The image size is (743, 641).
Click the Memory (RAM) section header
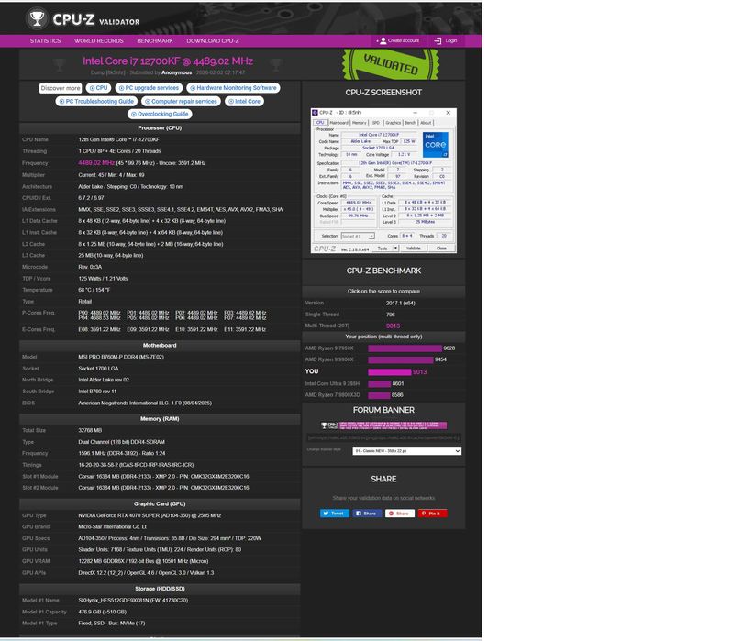point(160,419)
